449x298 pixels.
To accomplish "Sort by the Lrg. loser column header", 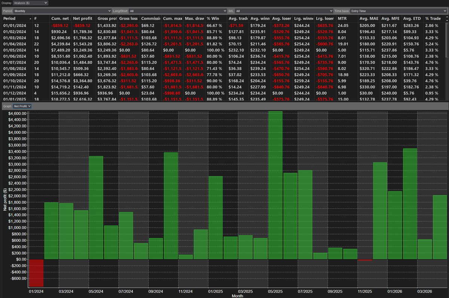I will pyautogui.click(x=326, y=18).
